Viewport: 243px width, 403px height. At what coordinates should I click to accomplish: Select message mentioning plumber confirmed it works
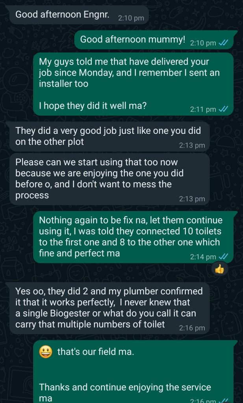(x=109, y=308)
